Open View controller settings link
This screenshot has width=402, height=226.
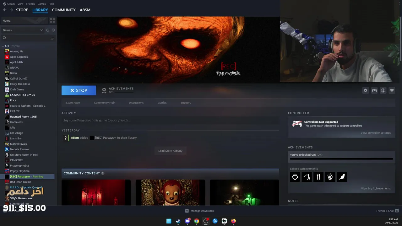pyautogui.click(x=376, y=133)
